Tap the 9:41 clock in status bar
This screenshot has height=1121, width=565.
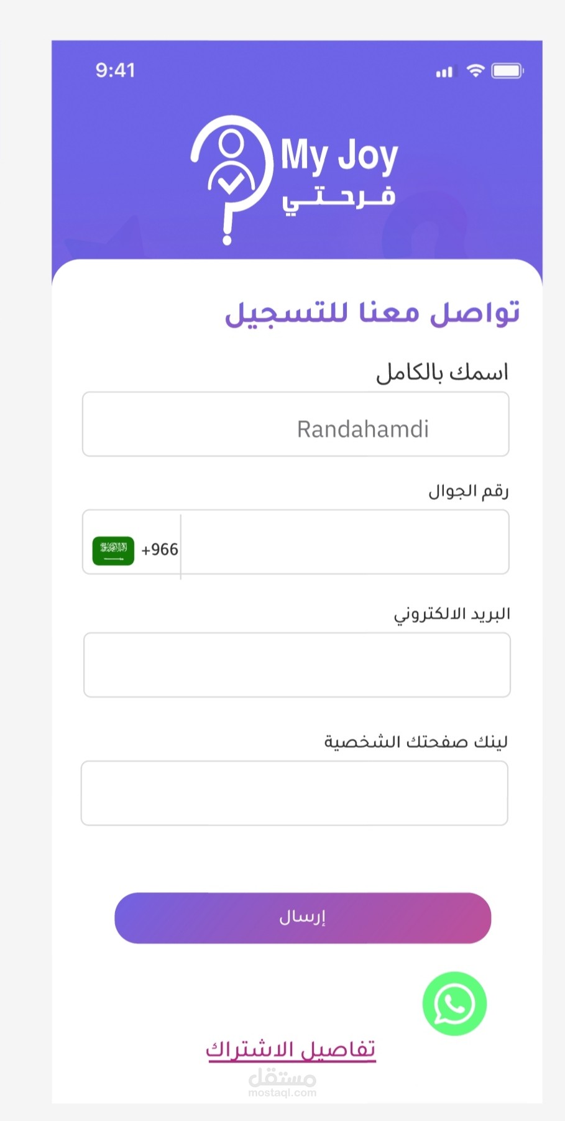click(x=116, y=70)
